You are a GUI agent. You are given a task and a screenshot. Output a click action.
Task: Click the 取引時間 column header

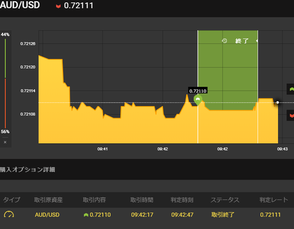(x=142, y=200)
